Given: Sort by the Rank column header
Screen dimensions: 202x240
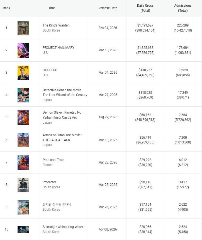Looking at the screenshot, I should [x=6, y=8].
